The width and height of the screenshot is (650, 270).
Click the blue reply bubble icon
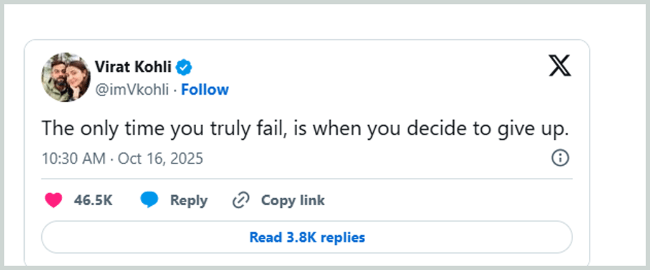[149, 201]
